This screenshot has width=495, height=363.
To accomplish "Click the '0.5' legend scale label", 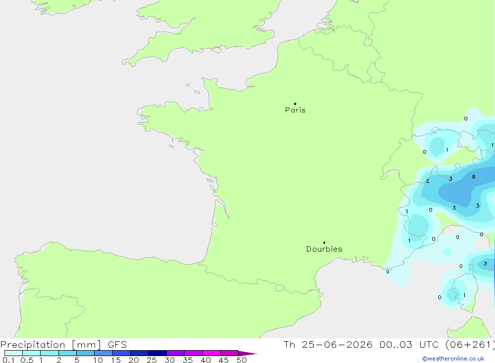I will (27, 360).
